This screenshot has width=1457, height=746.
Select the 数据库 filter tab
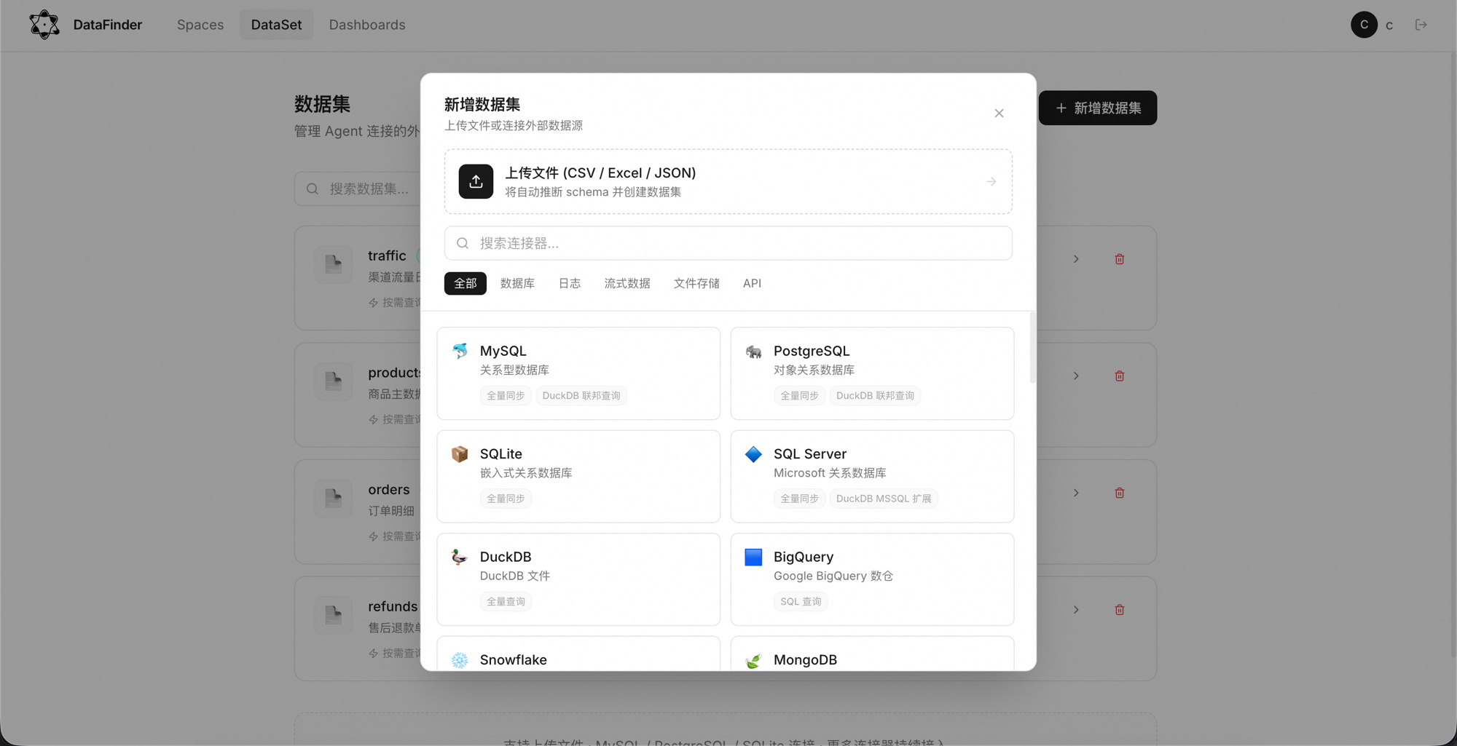point(517,283)
